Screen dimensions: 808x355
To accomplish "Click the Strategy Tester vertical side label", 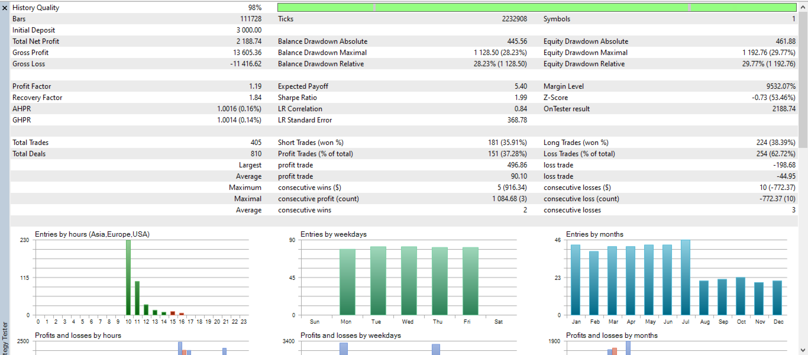I will coord(5,338).
